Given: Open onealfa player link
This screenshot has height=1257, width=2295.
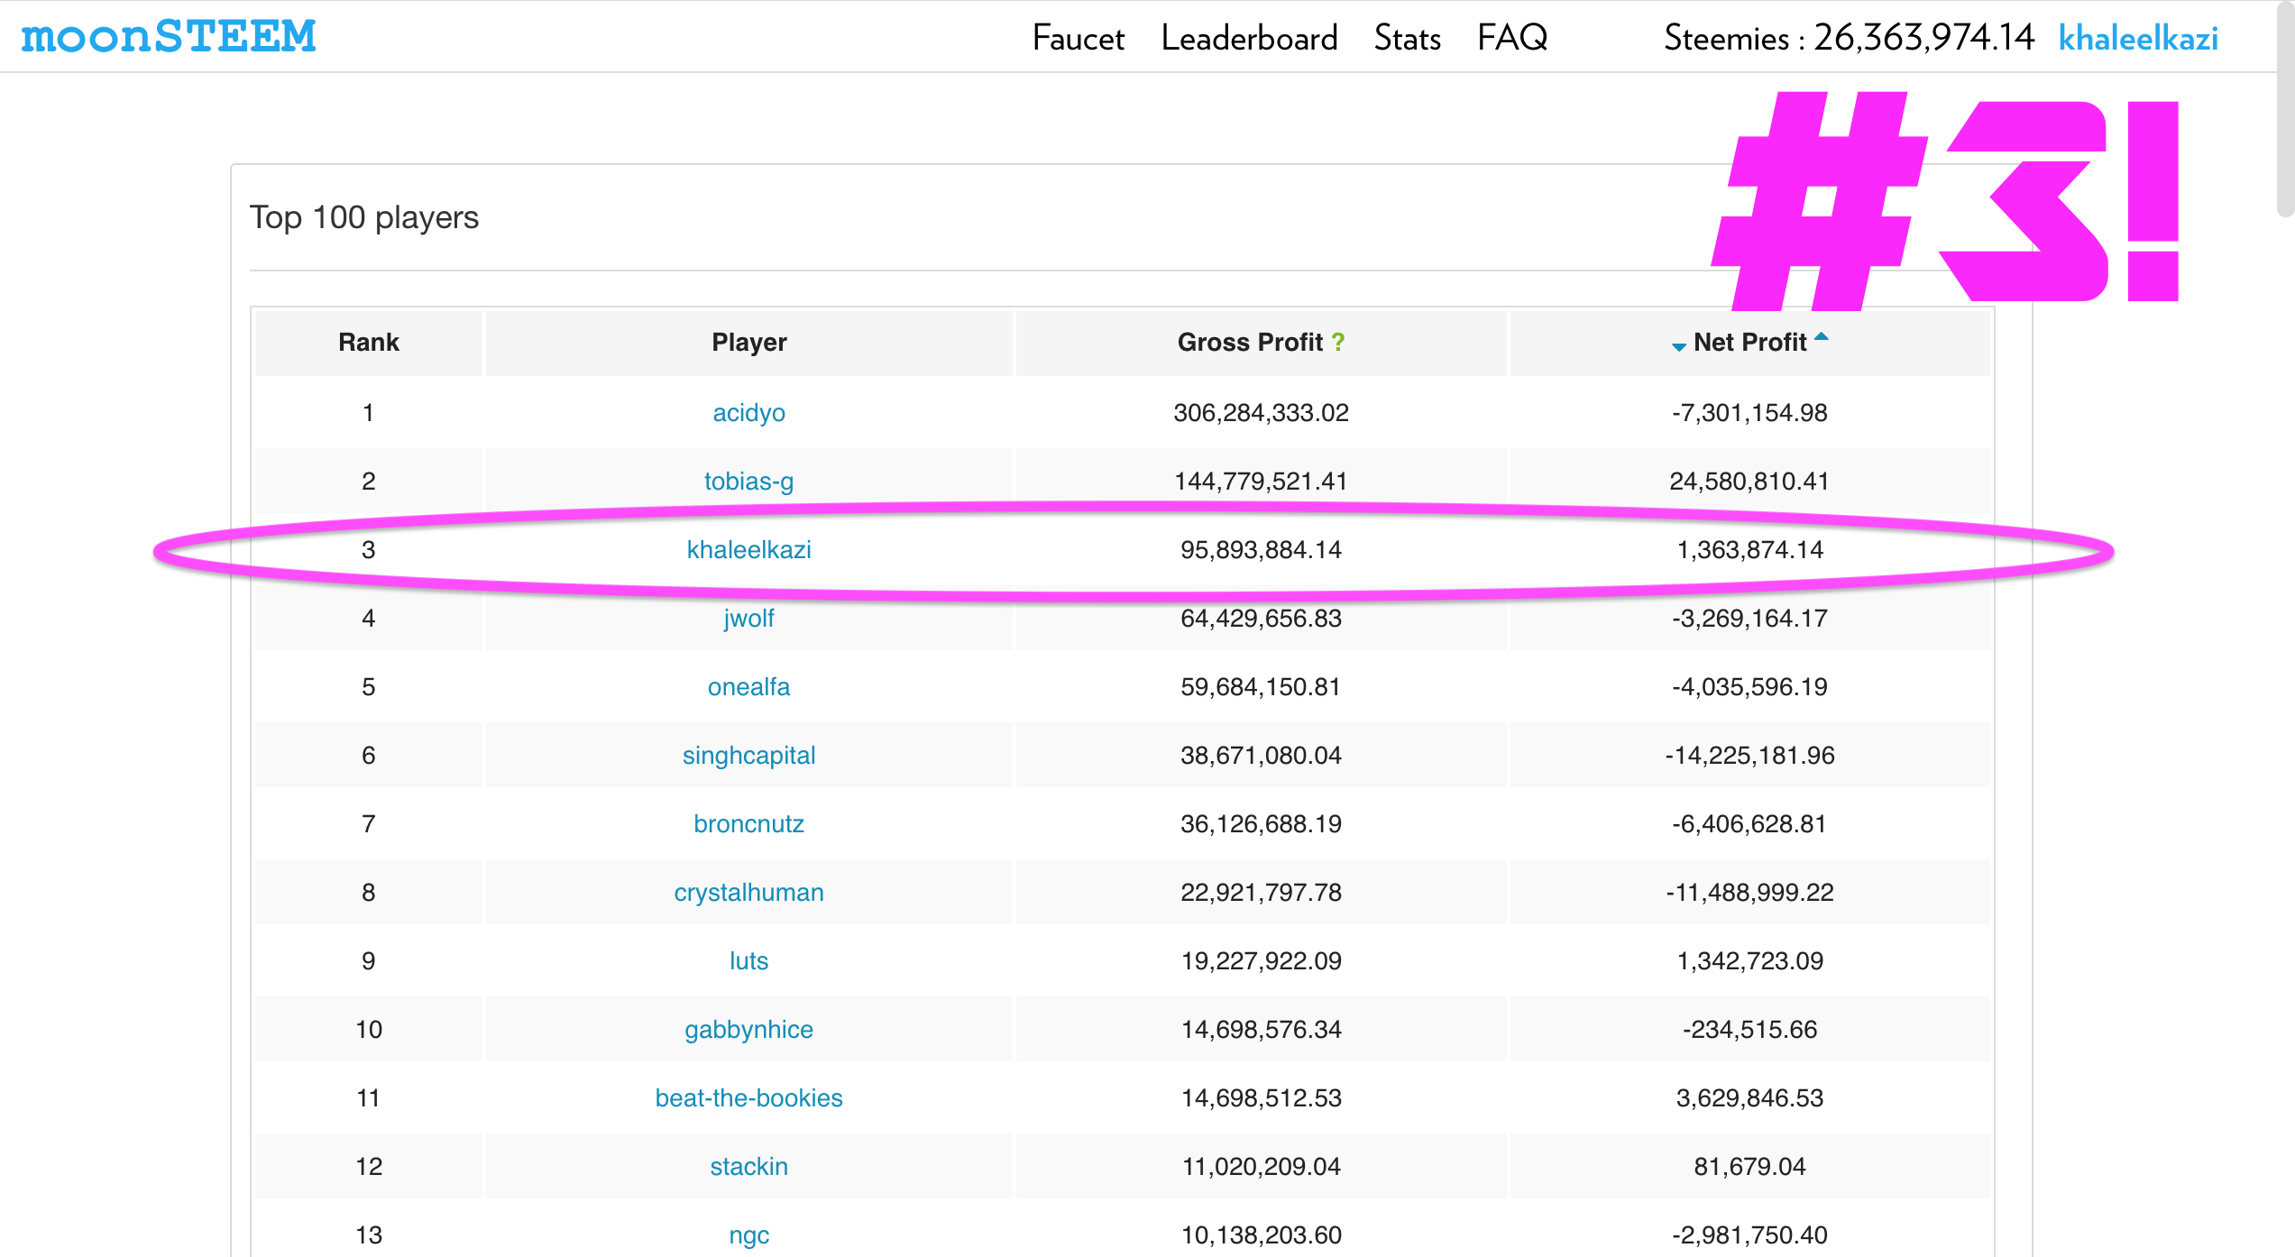Looking at the screenshot, I should (748, 687).
